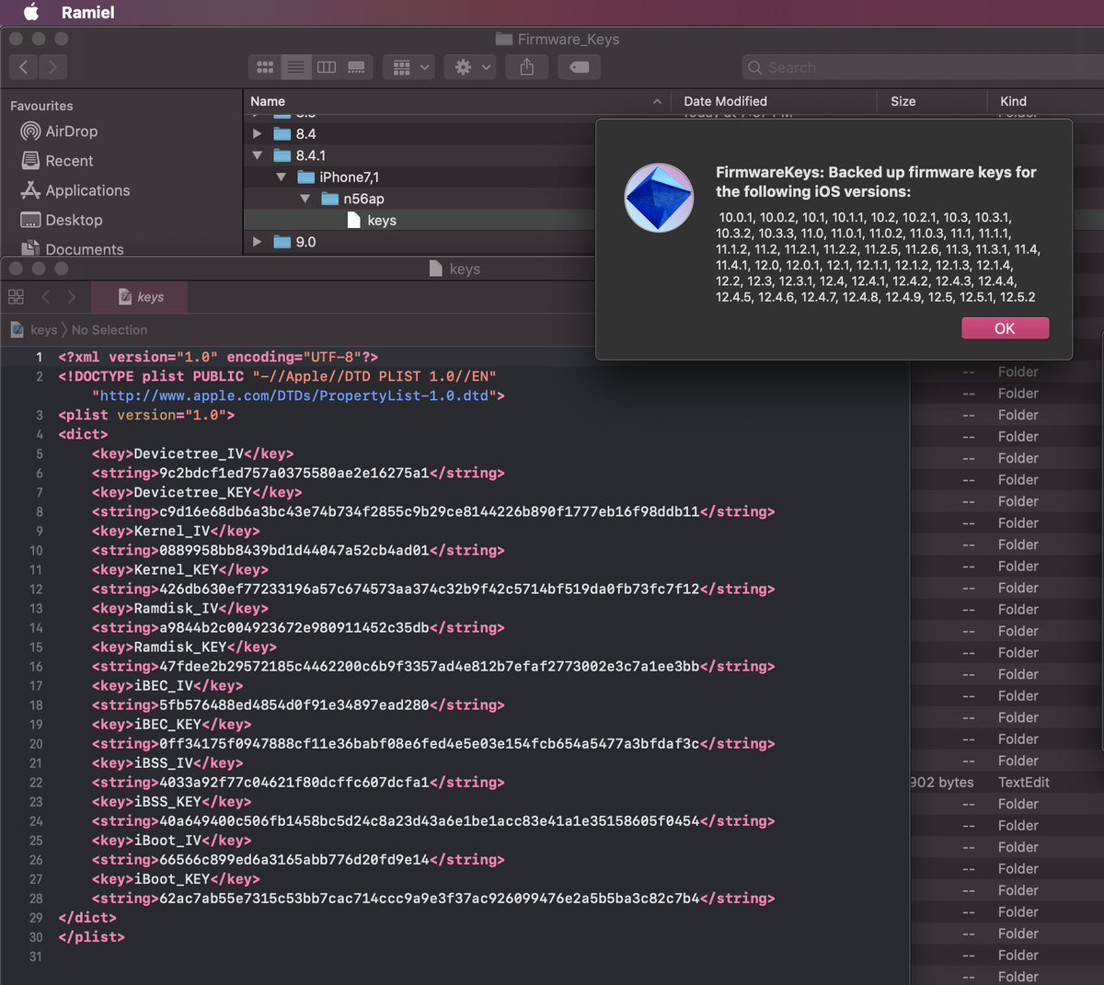Select the keys tab in editor
The width and height of the screenshot is (1104, 985).
141,297
